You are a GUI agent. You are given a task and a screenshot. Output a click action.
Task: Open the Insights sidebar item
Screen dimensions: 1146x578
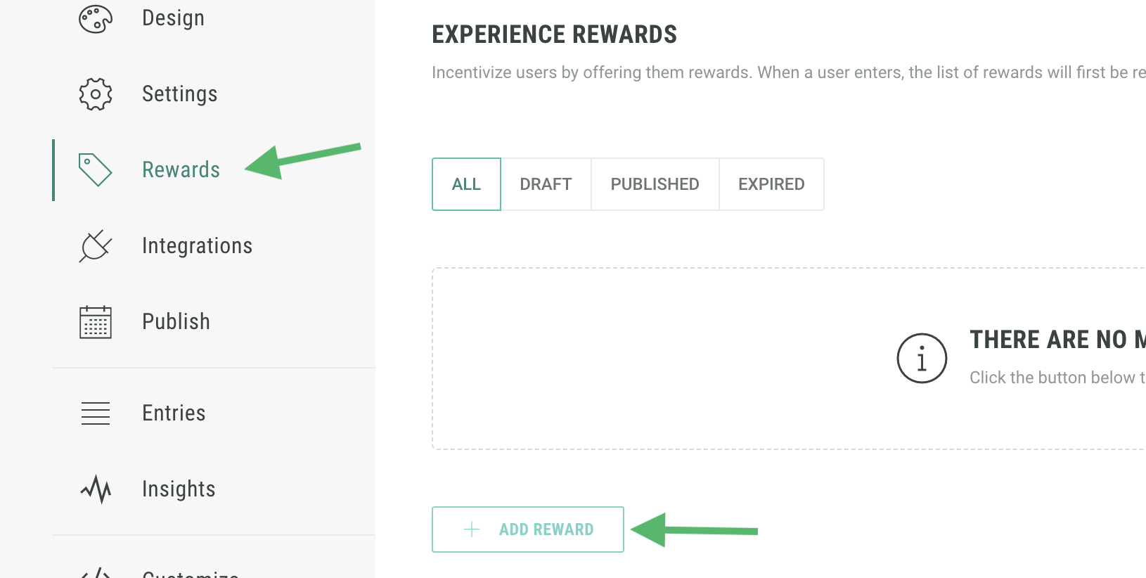coord(179,489)
